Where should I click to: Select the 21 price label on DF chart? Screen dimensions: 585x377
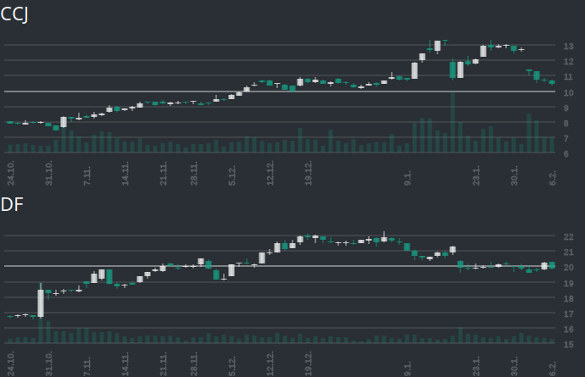pyautogui.click(x=568, y=252)
